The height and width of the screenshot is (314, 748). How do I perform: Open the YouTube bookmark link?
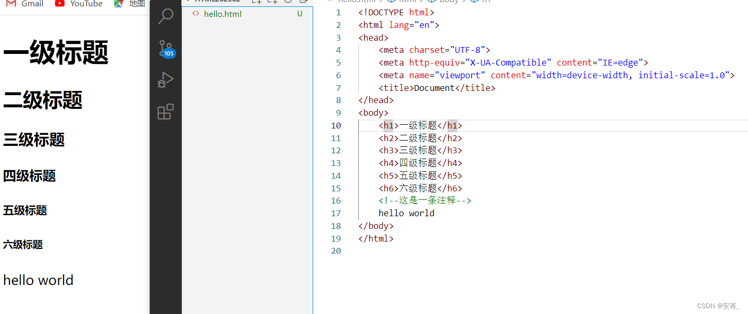pos(79,4)
